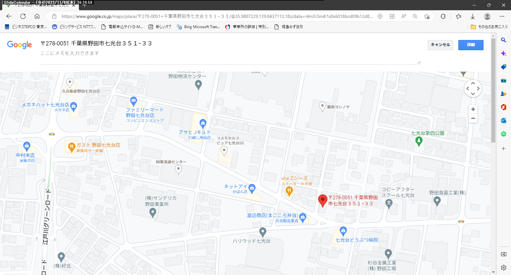
Task: Open 新しいタブ bookmark
Action: (x=160, y=27)
